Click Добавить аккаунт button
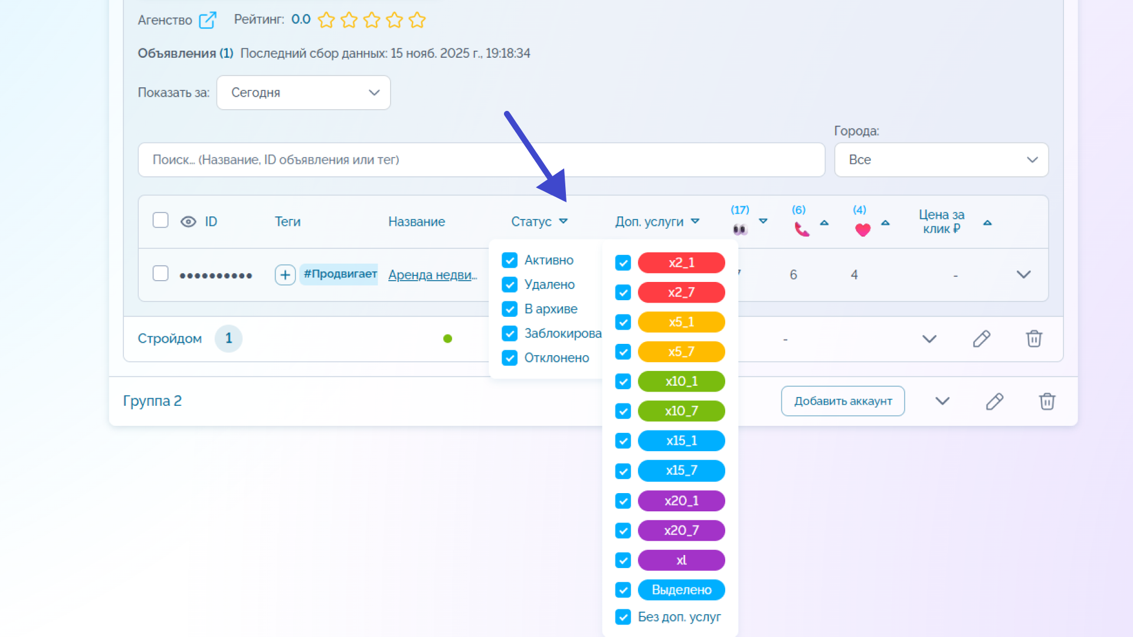Image resolution: width=1133 pixels, height=637 pixels. pos(843,401)
